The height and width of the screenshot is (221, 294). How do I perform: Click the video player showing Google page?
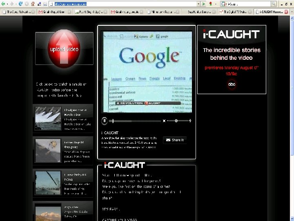[147, 72]
